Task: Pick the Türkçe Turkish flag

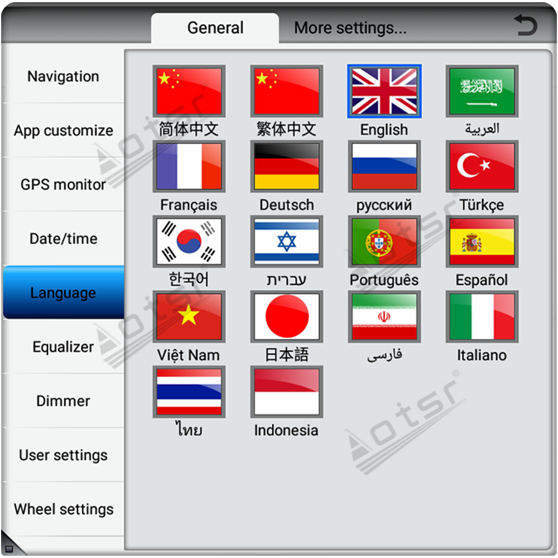Action: coord(482,166)
